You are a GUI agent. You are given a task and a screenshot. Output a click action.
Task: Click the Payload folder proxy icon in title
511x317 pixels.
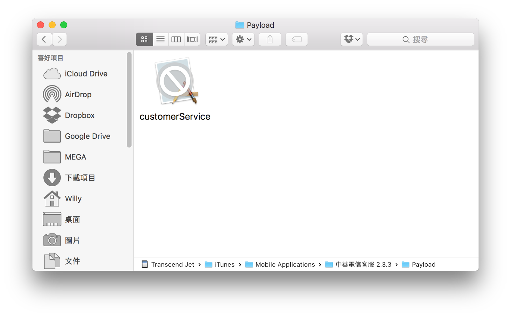click(240, 25)
